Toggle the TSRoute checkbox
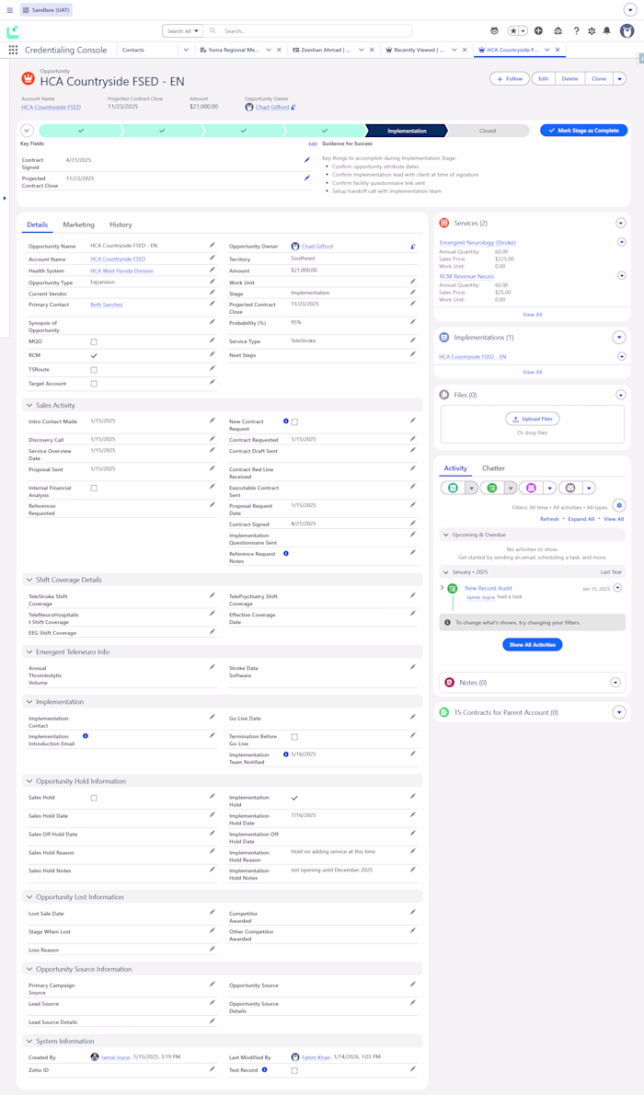This screenshot has height=1095, width=644. [94, 369]
